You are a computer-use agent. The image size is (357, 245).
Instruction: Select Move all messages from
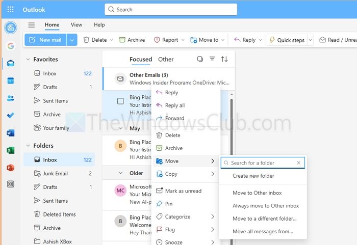click(x=263, y=232)
